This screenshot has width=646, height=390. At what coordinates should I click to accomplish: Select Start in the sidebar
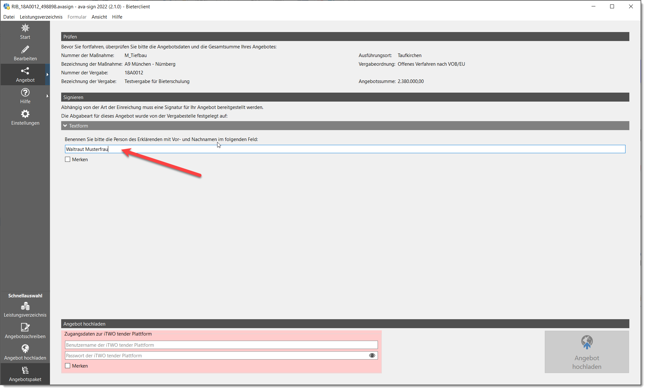click(25, 32)
